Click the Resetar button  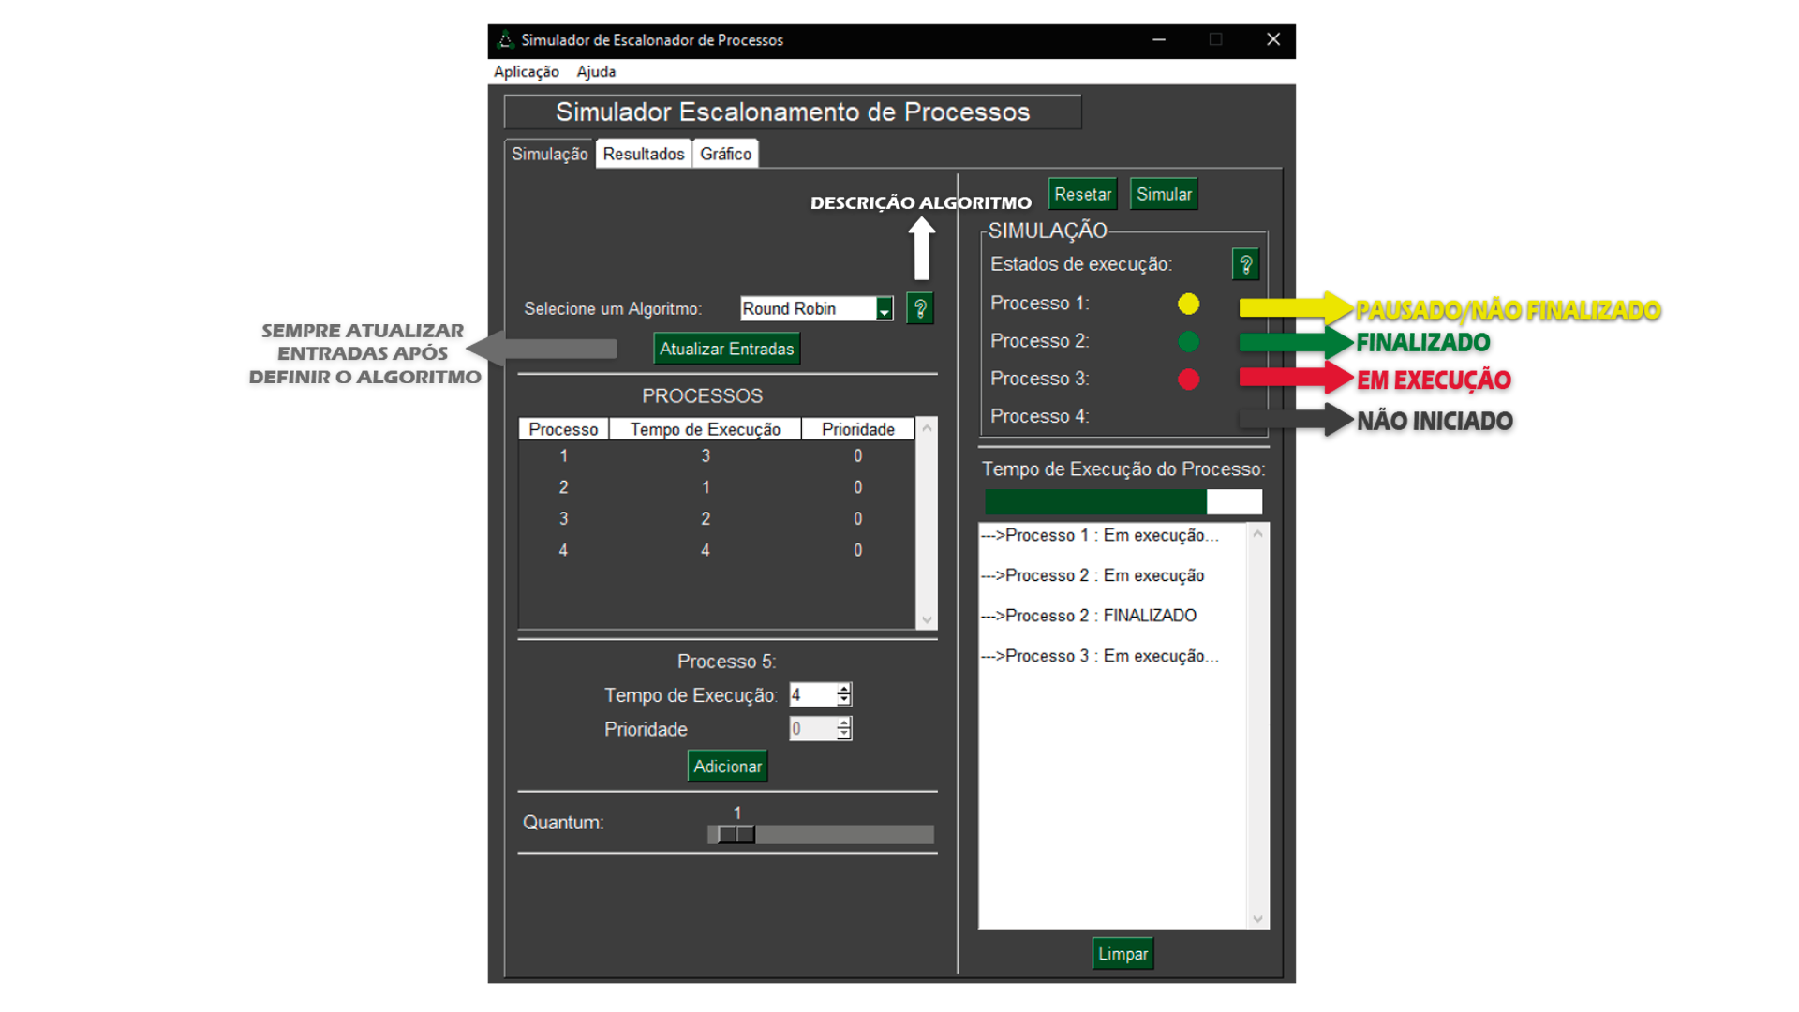[x=1082, y=193]
